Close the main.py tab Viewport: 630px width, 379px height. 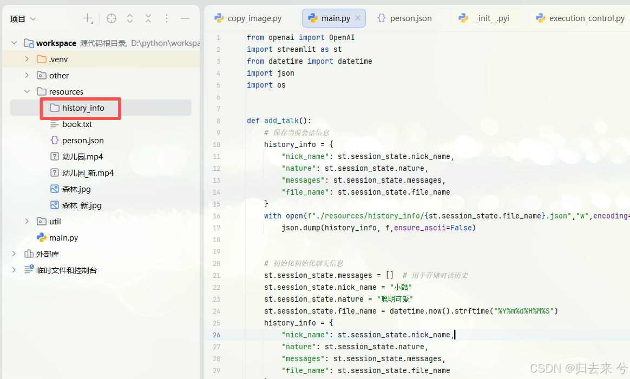pos(358,18)
